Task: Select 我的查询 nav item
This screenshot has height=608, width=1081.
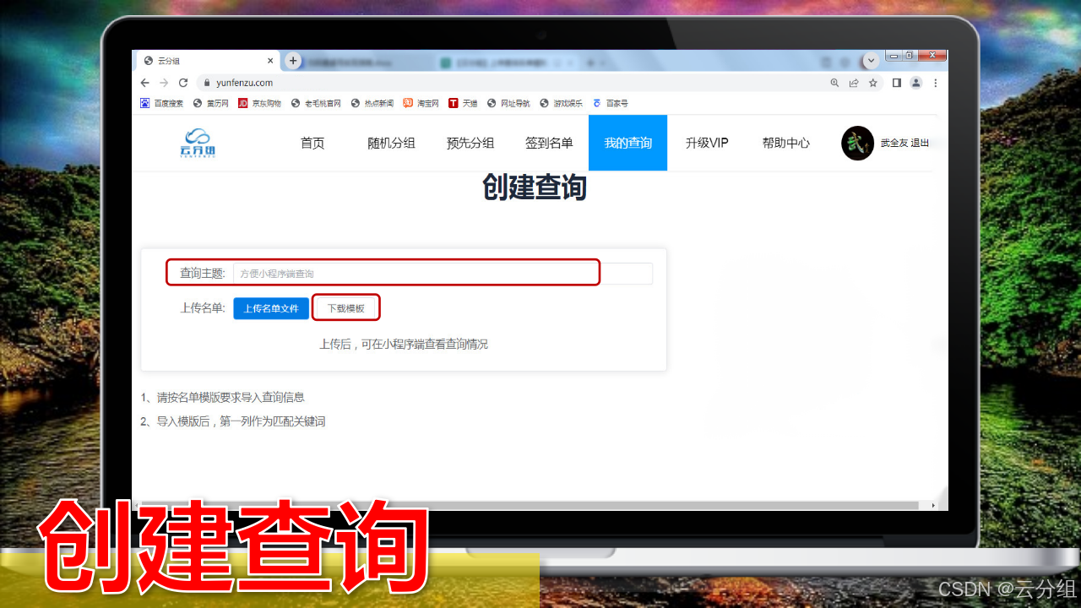Action: tap(628, 143)
